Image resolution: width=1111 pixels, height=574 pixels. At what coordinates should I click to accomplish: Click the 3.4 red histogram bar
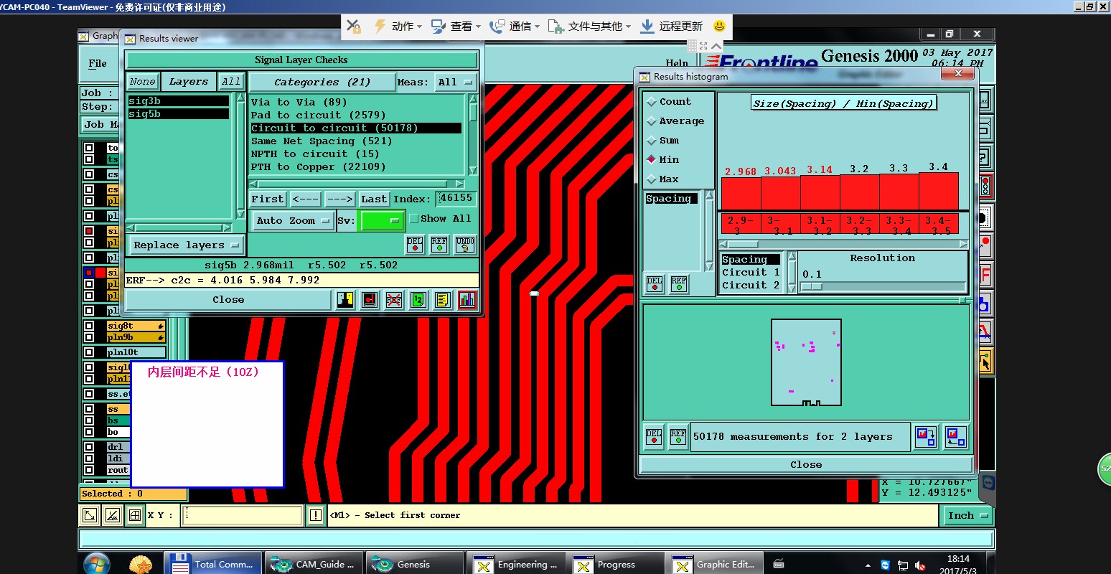coord(939,192)
